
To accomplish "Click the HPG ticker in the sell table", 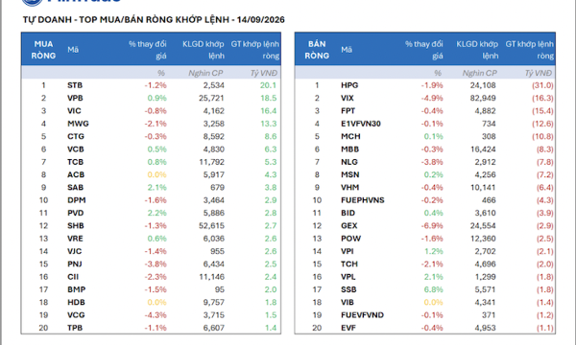I will coord(349,85).
